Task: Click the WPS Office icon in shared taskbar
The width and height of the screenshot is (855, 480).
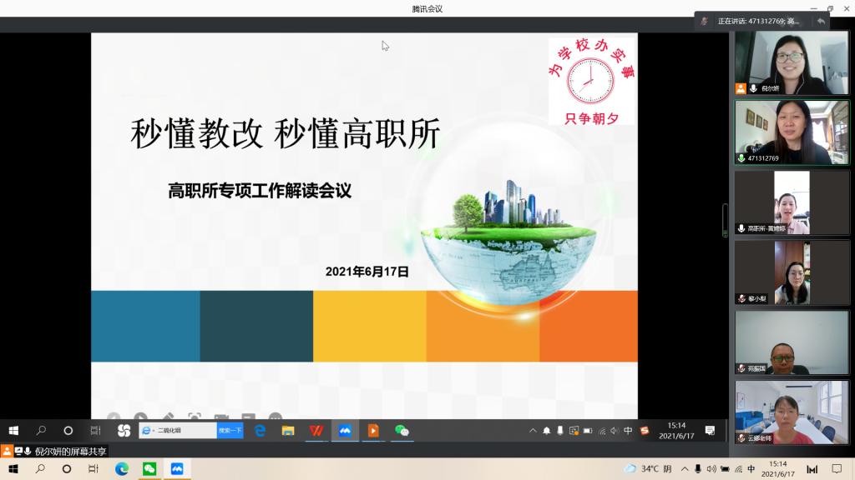Action: pos(316,431)
